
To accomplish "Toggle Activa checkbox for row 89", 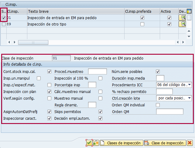I will click(x=169, y=24).
